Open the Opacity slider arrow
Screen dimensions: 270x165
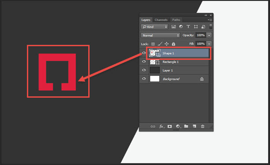[x=209, y=35]
